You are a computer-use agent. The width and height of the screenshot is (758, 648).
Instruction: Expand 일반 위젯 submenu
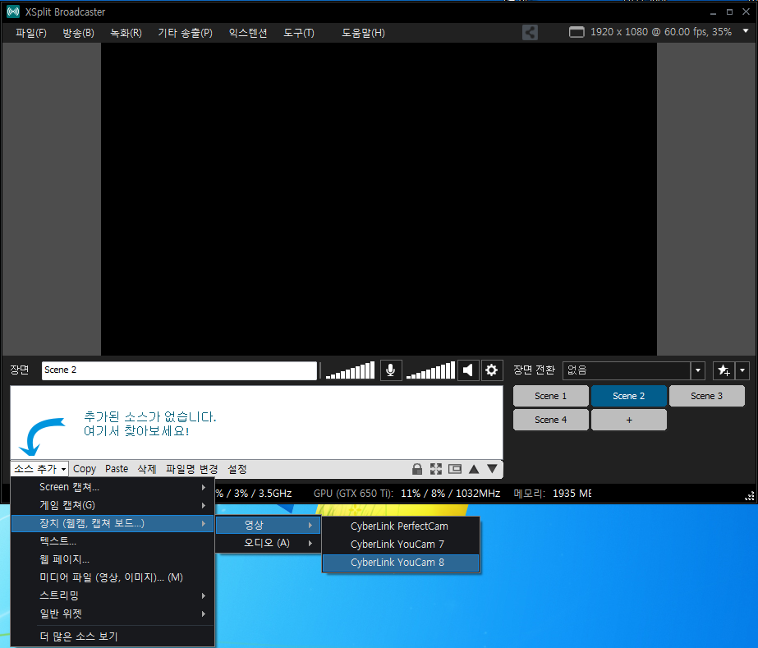113,614
